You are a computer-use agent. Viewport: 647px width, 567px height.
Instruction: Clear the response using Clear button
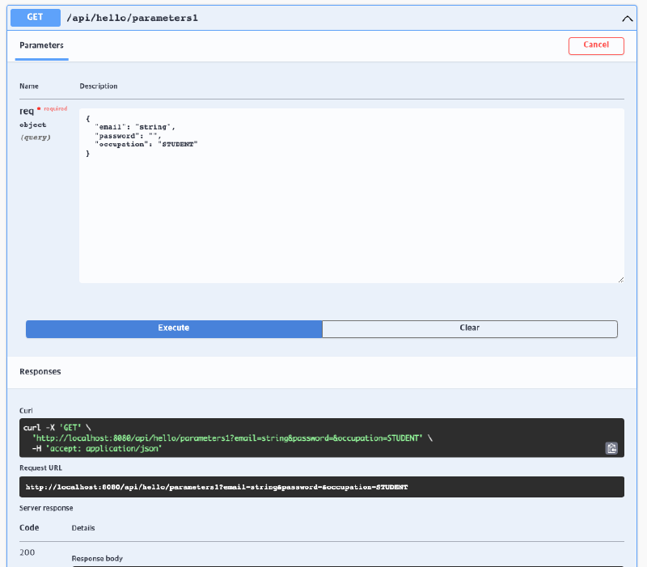click(469, 328)
